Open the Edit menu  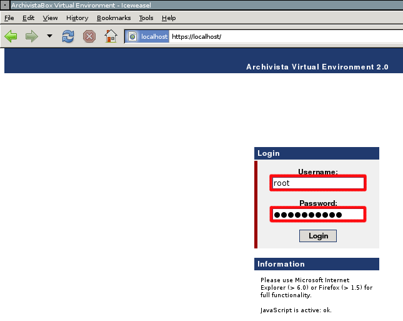pyautogui.click(x=28, y=18)
